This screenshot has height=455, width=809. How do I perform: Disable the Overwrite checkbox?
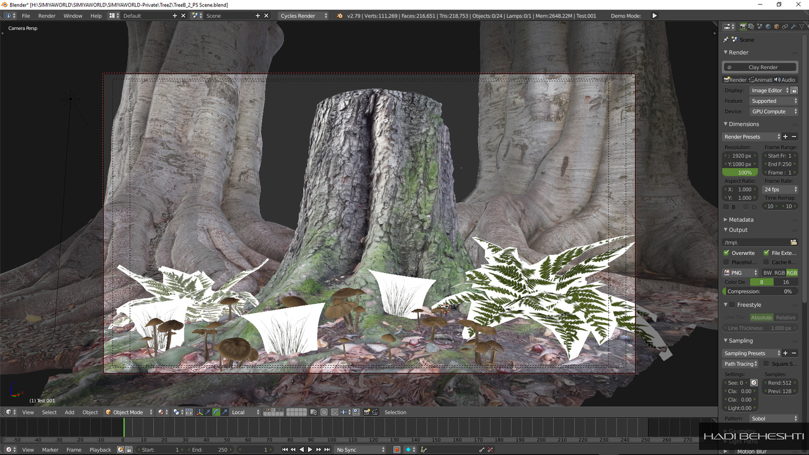click(727, 253)
